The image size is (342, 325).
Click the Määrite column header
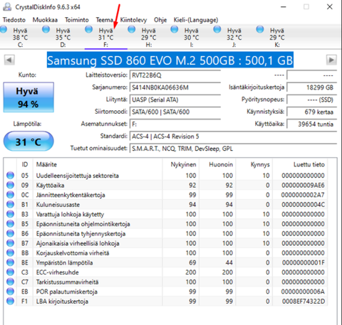[x=98, y=164]
